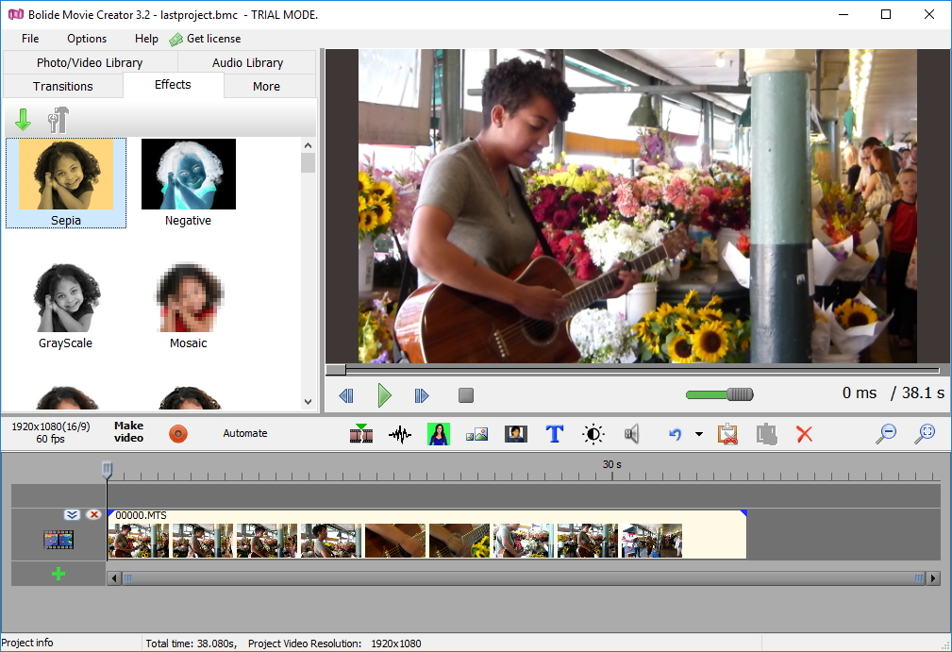
Task: Cut selected clip with clipboard scissors icon
Action: pos(728,434)
